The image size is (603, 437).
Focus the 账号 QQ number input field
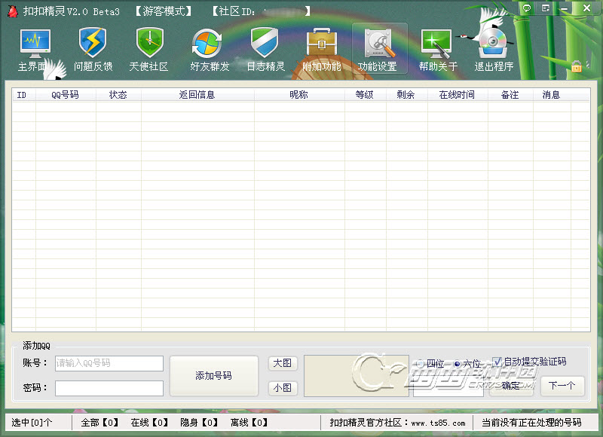tap(109, 363)
